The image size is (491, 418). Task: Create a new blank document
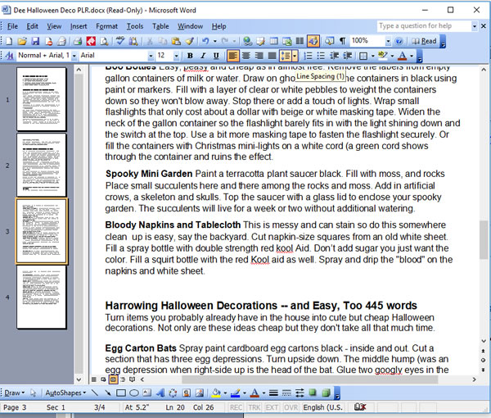[x=9, y=41]
